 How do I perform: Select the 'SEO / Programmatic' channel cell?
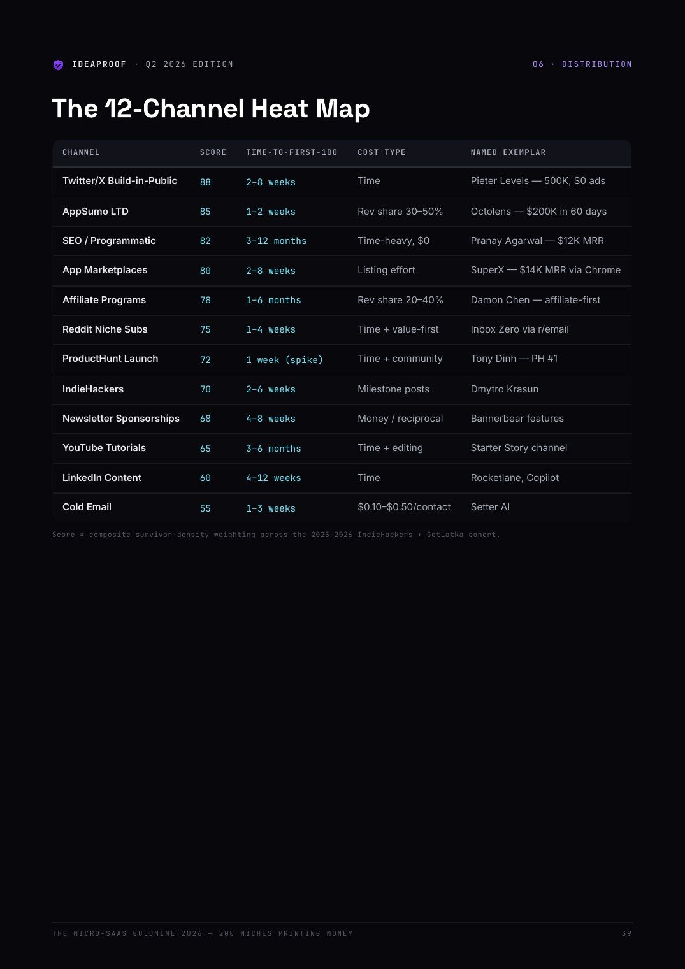tap(109, 241)
